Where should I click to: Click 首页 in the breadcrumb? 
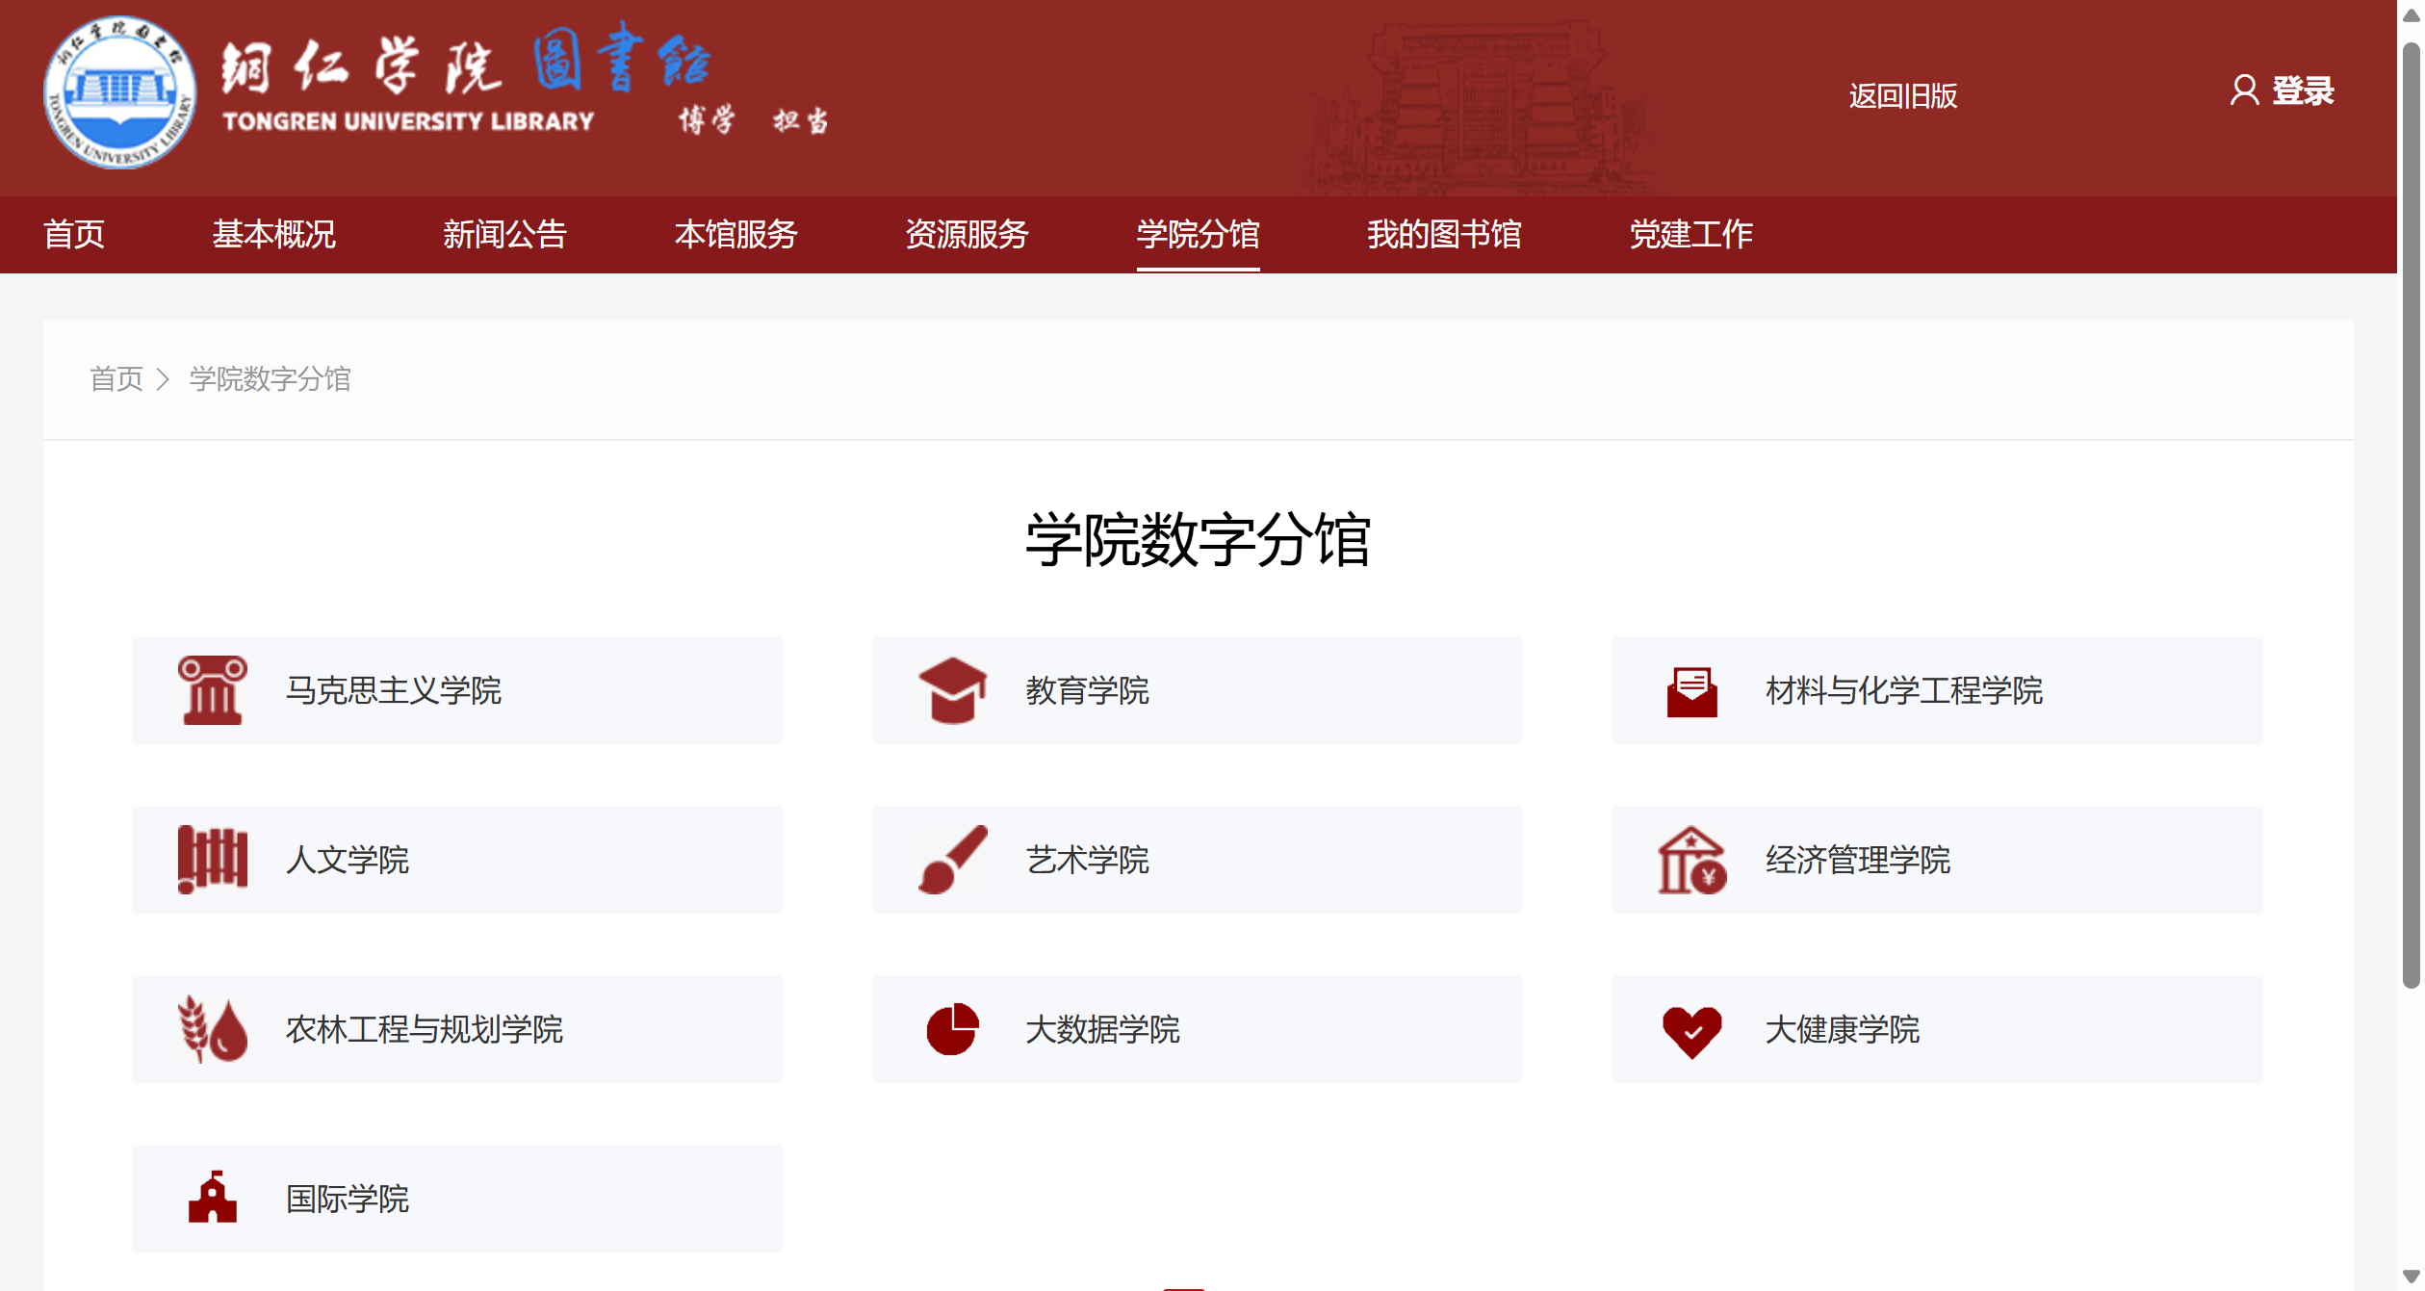(116, 378)
